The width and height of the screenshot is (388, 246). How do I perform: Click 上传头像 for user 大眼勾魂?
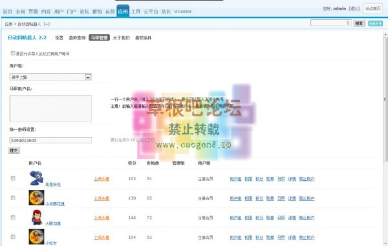pyautogui.click(x=102, y=218)
